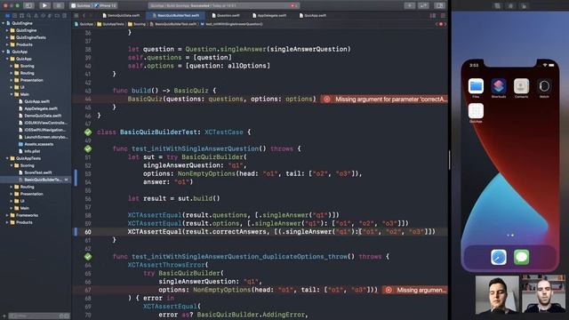Click the error badge on line 44
The width and height of the screenshot is (569, 320).
pyautogui.click(x=326, y=99)
